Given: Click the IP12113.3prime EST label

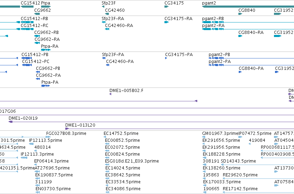Looking at the screenshot, I should [x=37, y=154].
